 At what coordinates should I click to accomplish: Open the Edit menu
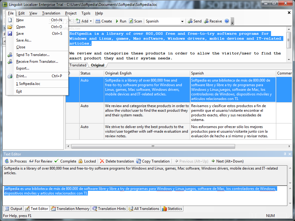coord(22,13)
